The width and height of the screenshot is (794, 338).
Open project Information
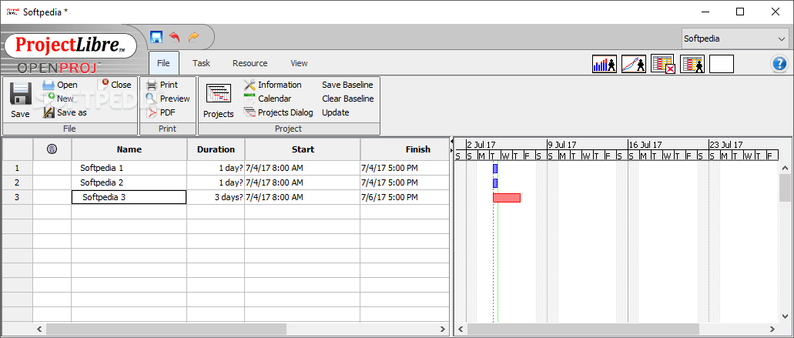point(273,85)
